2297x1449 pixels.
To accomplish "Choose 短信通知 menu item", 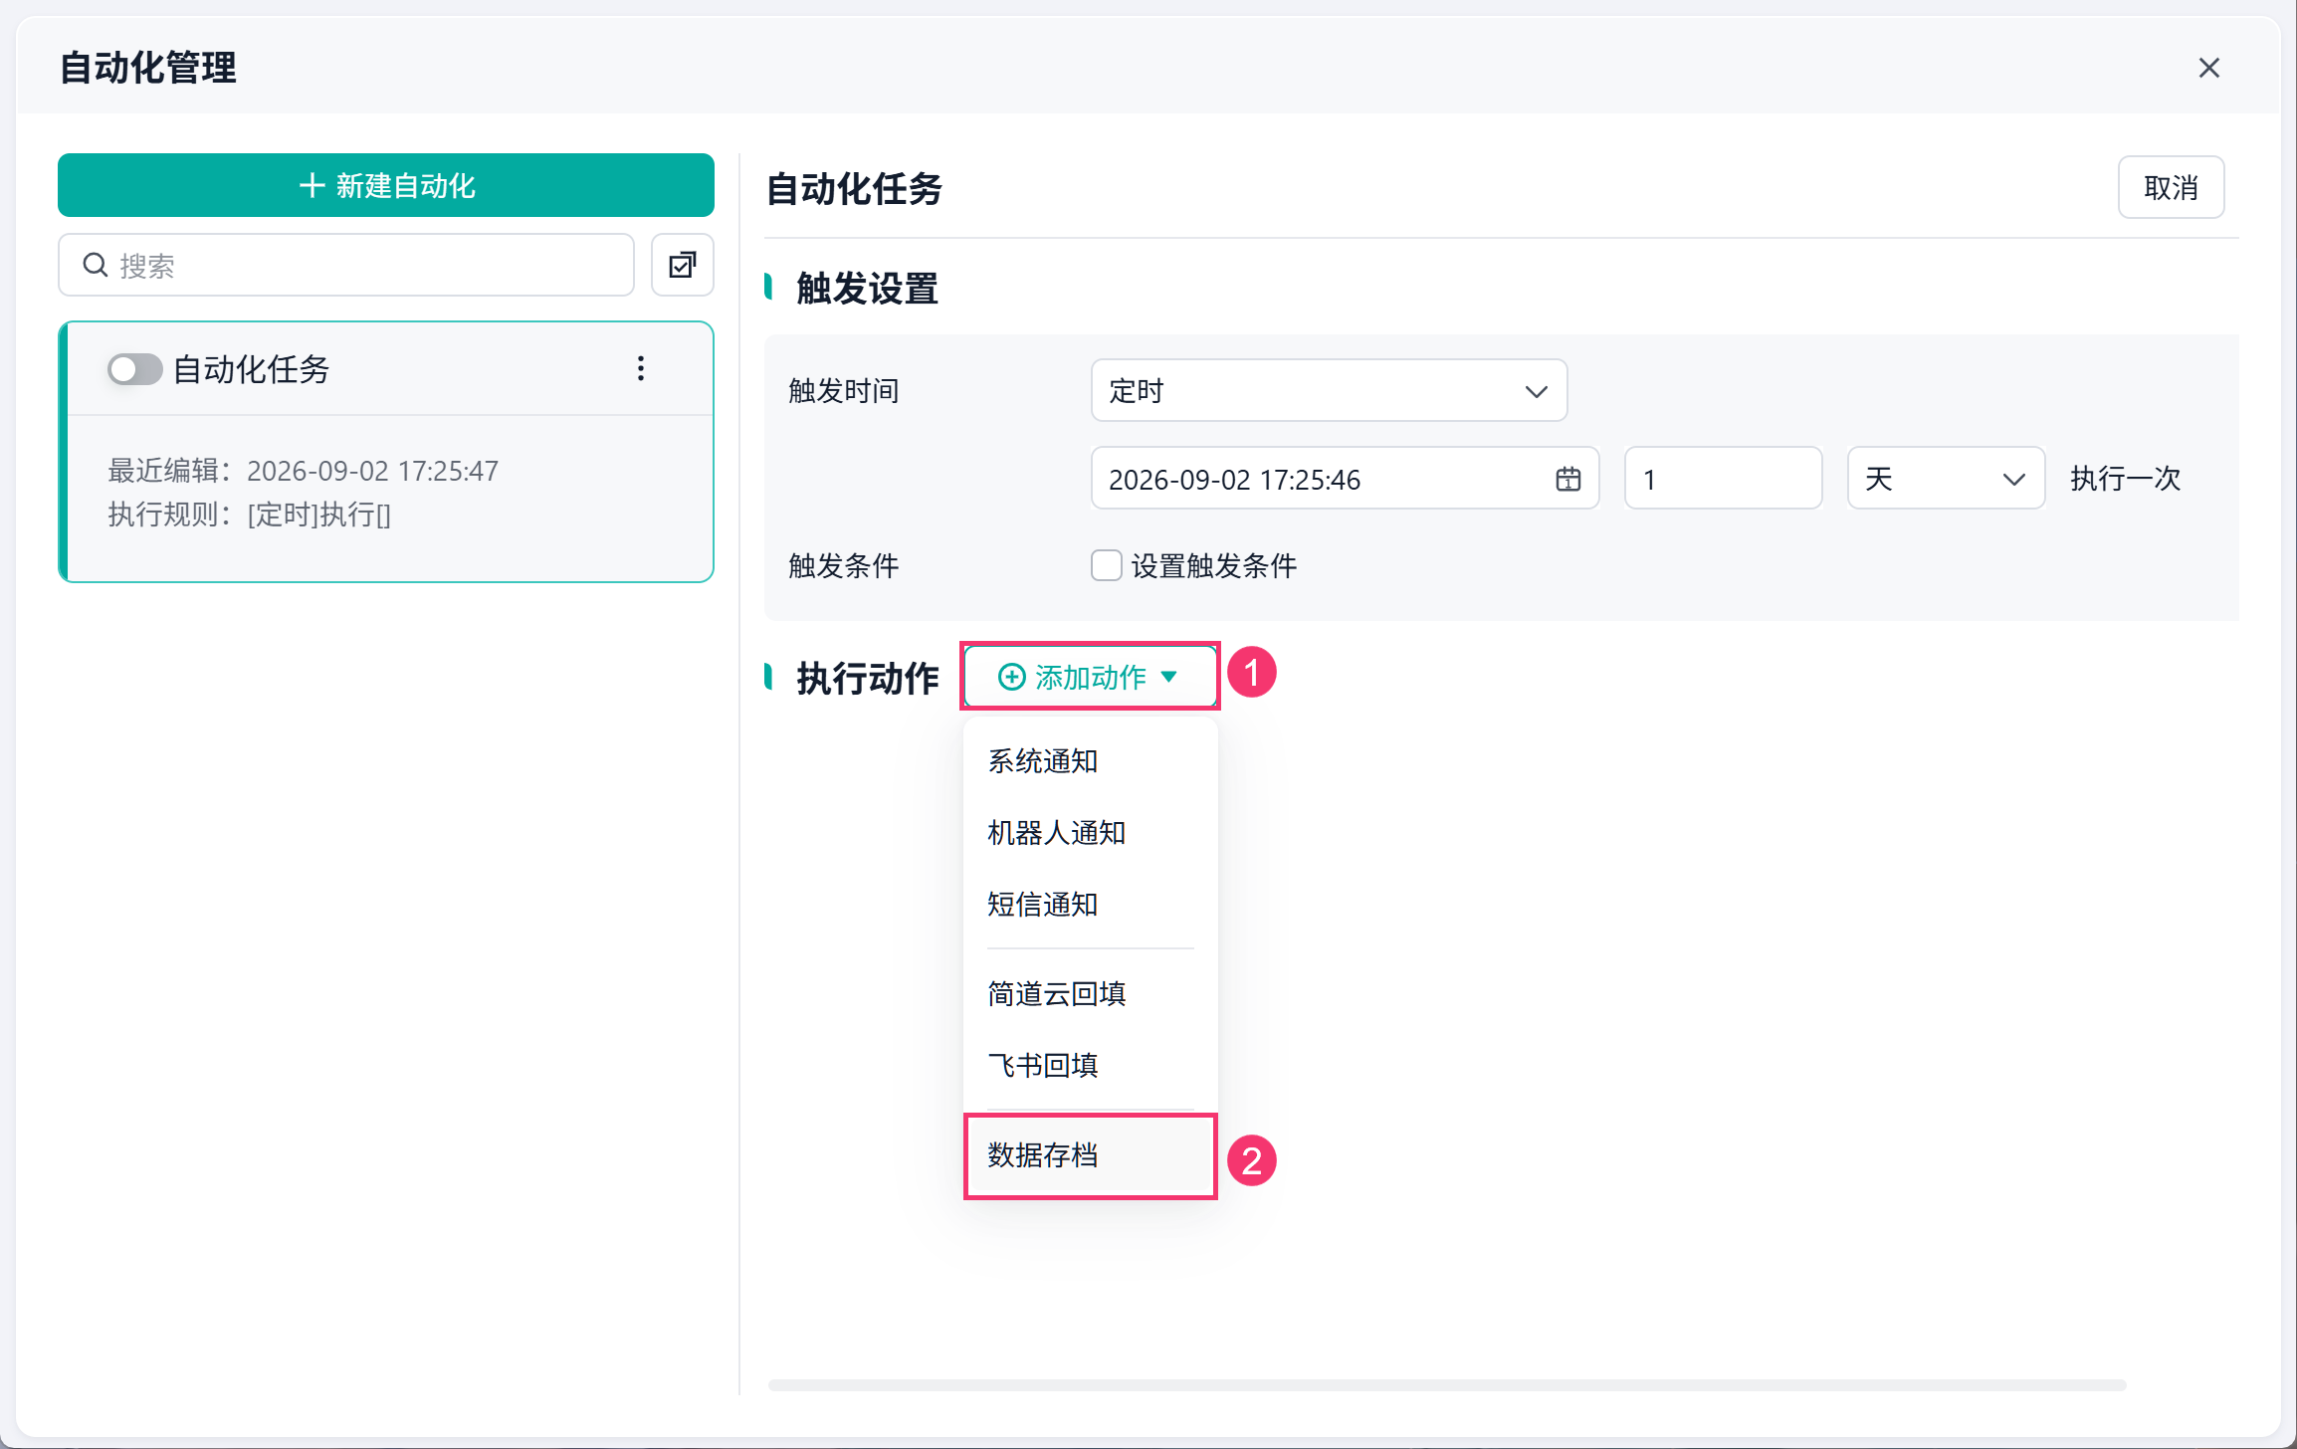I will coord(1090,905).
